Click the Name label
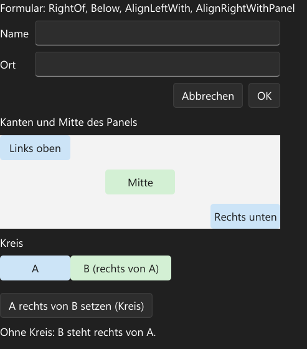This screenshot has width=307, height=349. tap(14, 34)
